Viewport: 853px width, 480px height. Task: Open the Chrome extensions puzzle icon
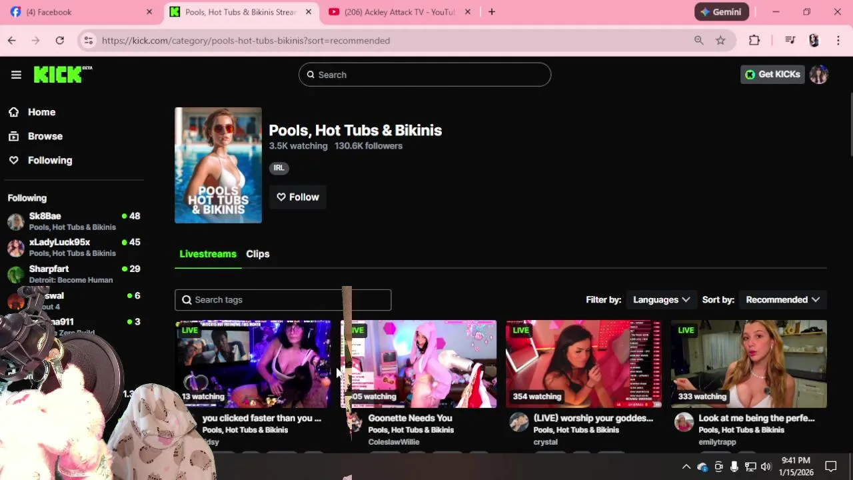coord(754,41)
